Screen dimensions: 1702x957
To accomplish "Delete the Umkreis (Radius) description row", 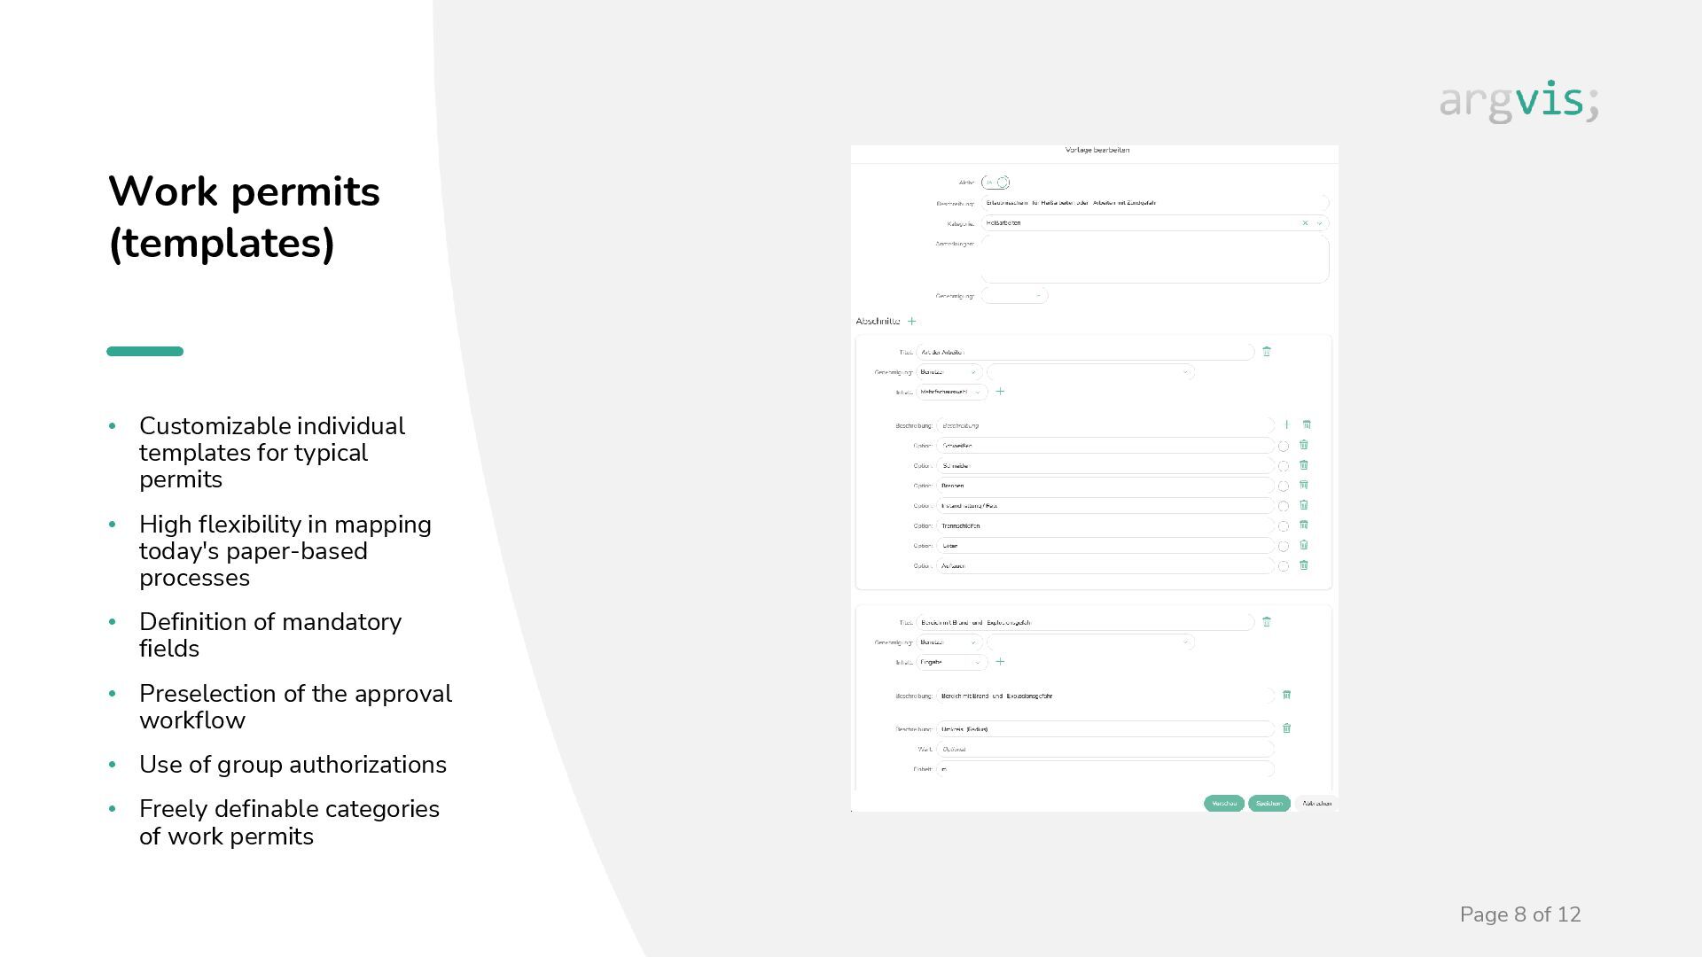I will tap(1286, 728).
